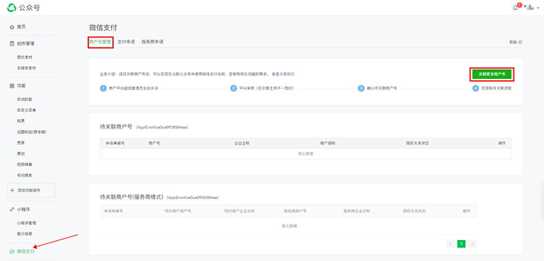This screenshot has width=544, height=261.
Task: Click the green 关联更多商户号 button
Action: [x=492, y=74]
